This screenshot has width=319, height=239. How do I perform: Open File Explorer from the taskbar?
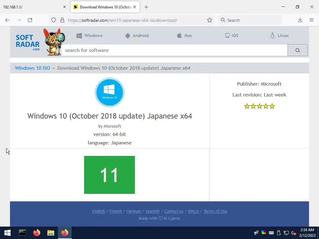click(51, 233)
